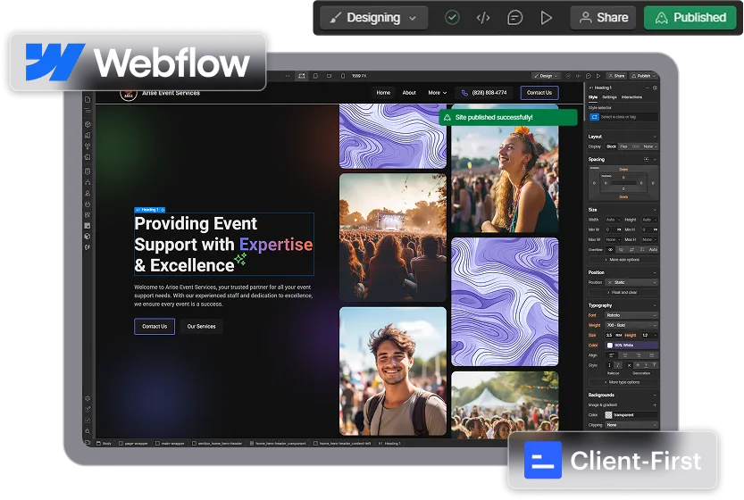Open the Users icon in left sidebar
This screenshot has width=744, height=500.
[x=88, y=193]
